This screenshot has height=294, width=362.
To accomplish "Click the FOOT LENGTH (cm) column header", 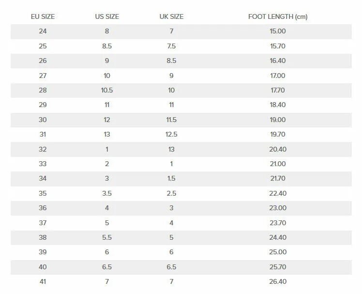I will coord(278,16).
